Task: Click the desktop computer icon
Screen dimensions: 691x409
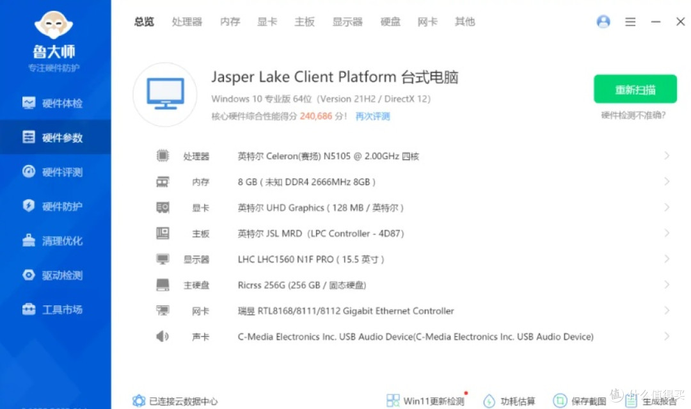Action: (165, 94)
